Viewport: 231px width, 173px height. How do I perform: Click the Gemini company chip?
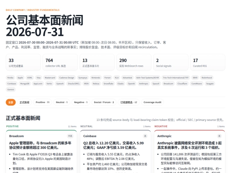pyautogui.click(x=11, y=89)
